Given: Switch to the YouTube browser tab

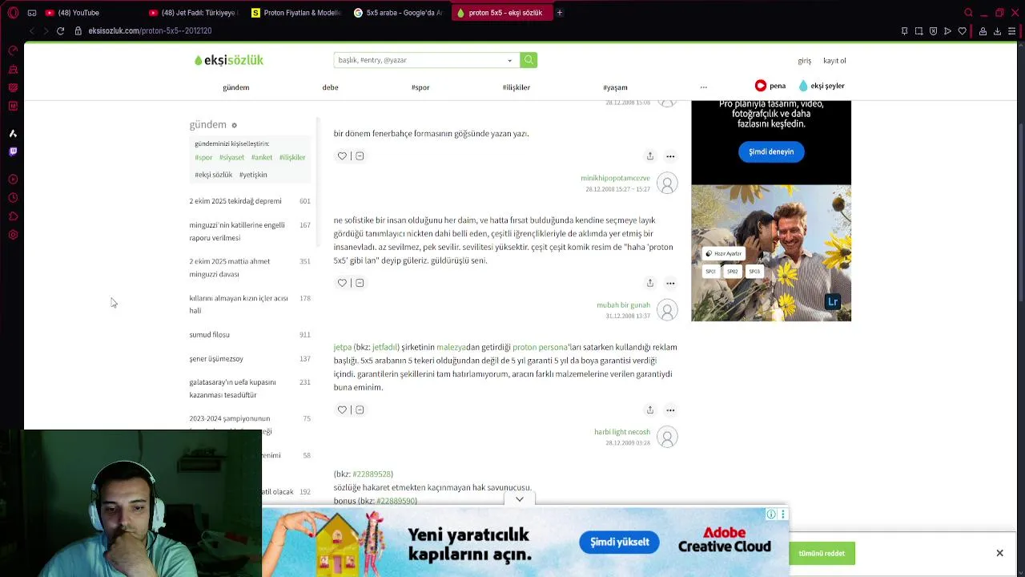Looking at the screenshot, I should pos(88,13).
